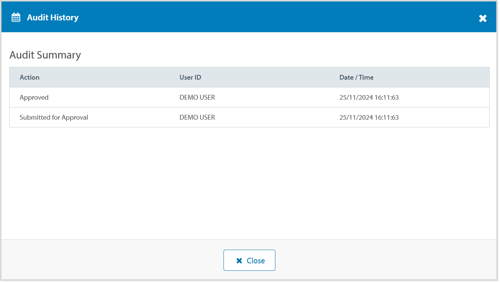The width and height of the screenshot is (500, 283).
Task: Click the empty middle of the blue title bar
Action: click(259, 17)
